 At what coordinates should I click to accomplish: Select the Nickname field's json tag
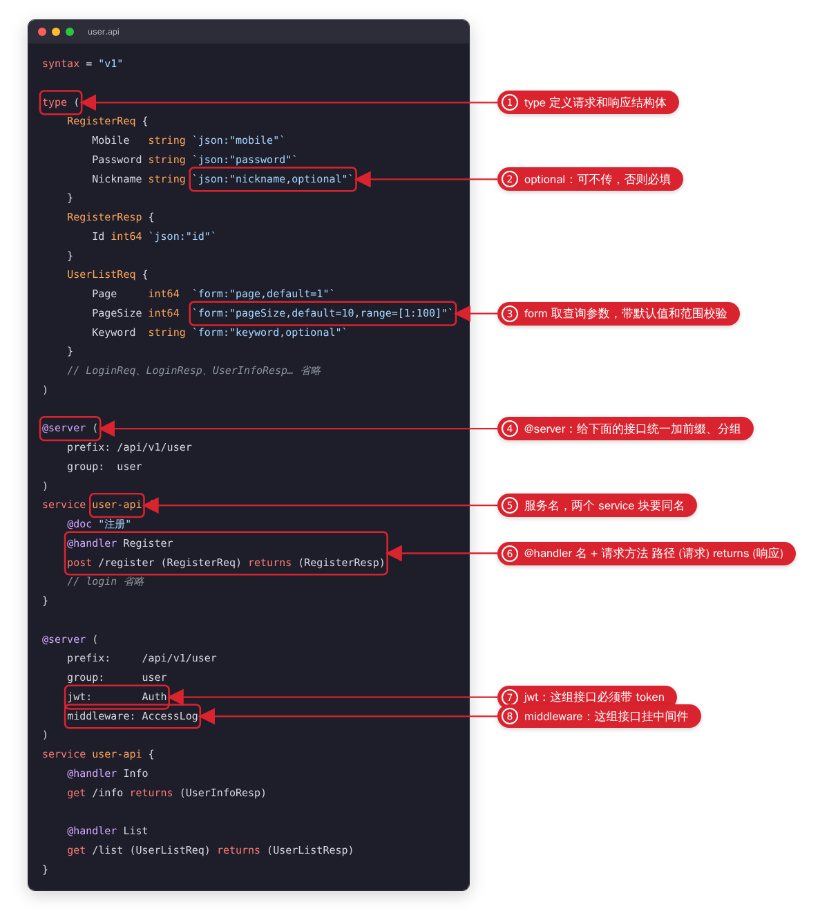tap(273, 179)
